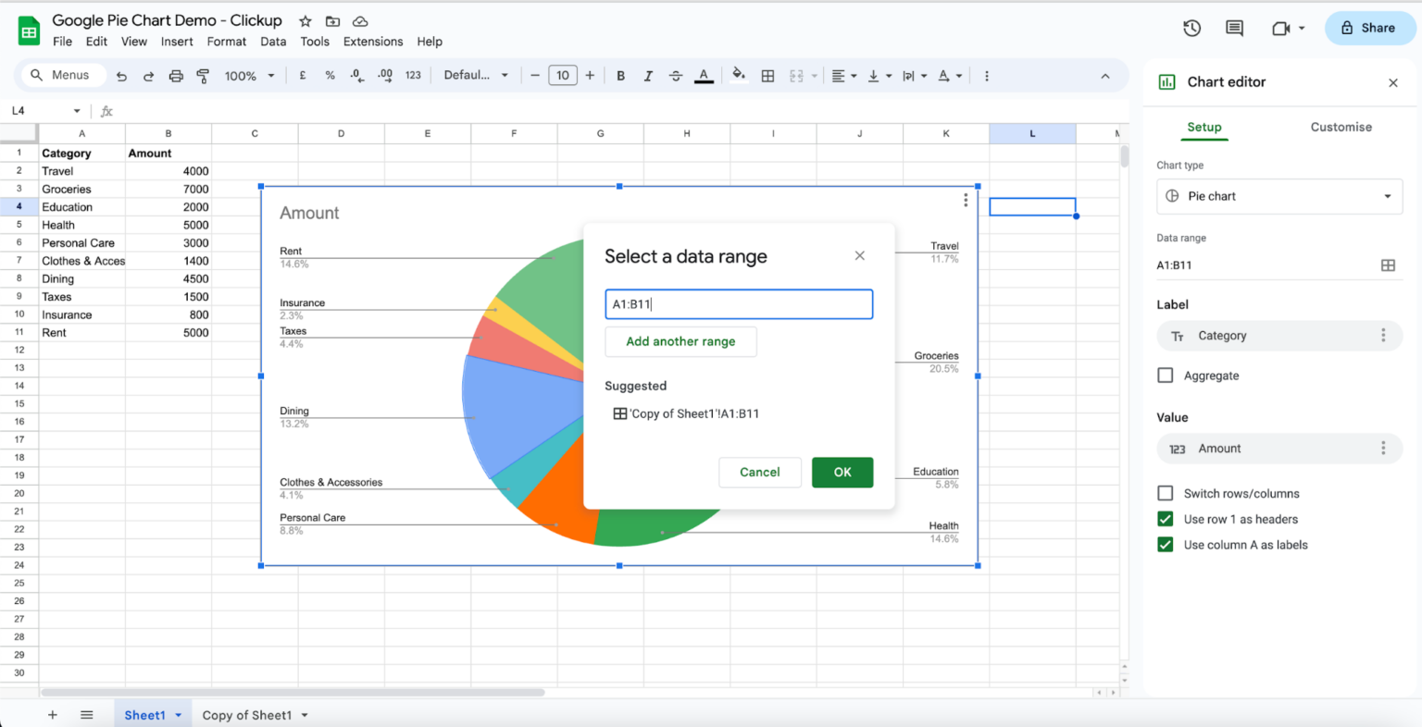This screenshot has height=727, width=1422.
Task: Apply percent format to selection
Action: [x=330, y=75]
